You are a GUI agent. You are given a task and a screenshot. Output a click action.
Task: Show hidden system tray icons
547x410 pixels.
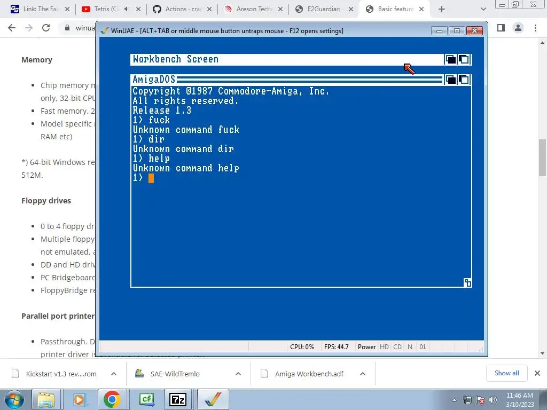454,400
